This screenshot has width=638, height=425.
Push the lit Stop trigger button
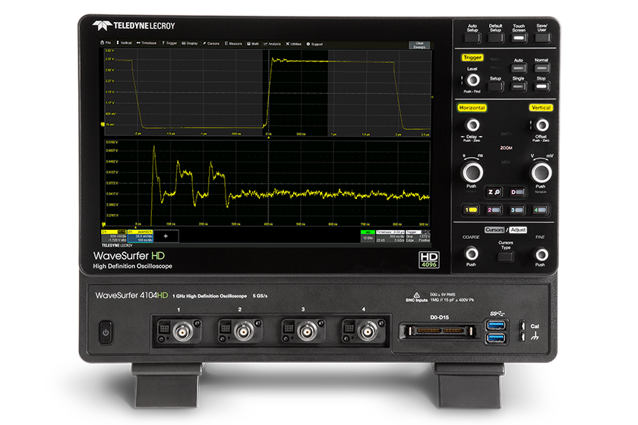pos(542,87)
